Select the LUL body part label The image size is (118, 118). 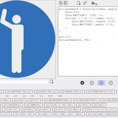(x=16, y=96)
